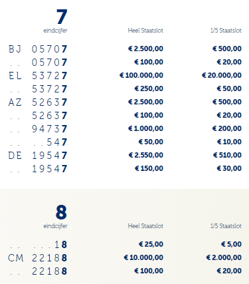Image resolution: width=249 pixels, height=284 pixels.
Task: Select lot number BJ 05707
Action: pos(38,49)
